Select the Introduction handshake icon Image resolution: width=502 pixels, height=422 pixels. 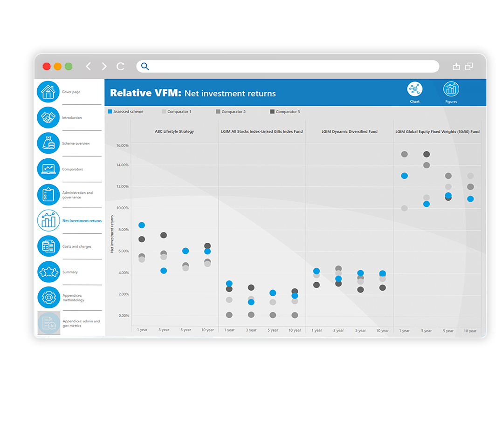pos(48,118)
